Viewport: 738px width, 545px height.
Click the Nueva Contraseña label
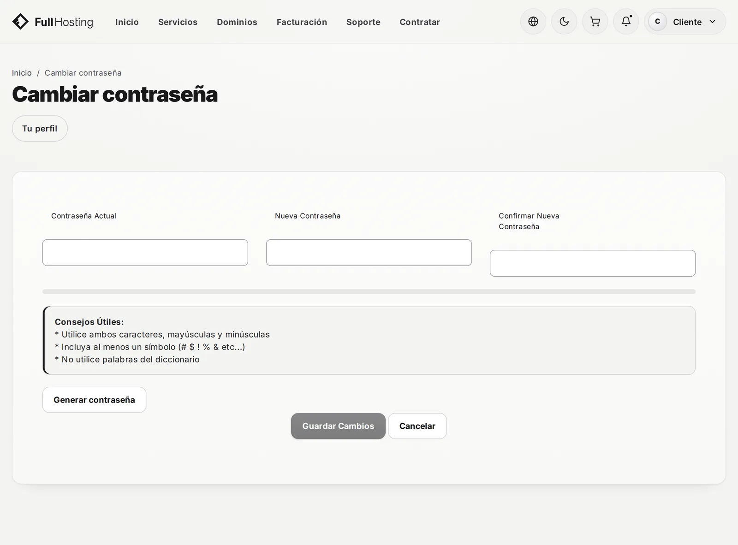pos(308,216)
